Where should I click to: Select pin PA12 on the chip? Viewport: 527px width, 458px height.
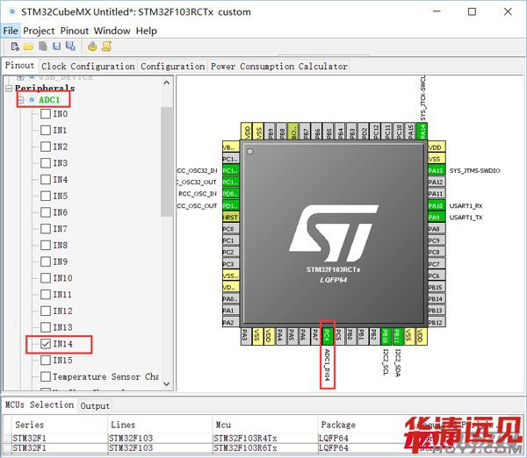pyautogui.click(x=437, y=182)
